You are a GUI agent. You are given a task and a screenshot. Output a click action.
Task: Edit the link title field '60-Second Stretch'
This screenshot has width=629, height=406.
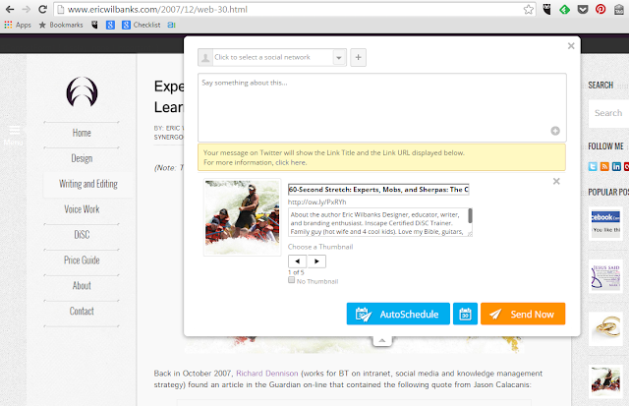378,190
